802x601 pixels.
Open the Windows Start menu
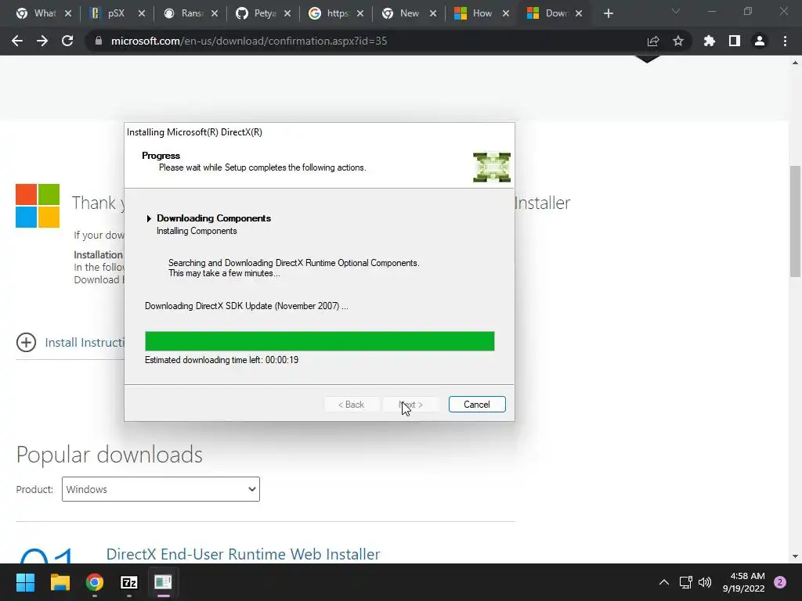pos(25,582)
